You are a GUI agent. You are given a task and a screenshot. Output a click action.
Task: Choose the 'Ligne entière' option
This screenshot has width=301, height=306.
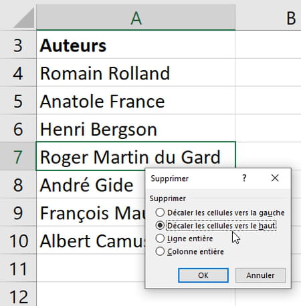coord(185,239)
